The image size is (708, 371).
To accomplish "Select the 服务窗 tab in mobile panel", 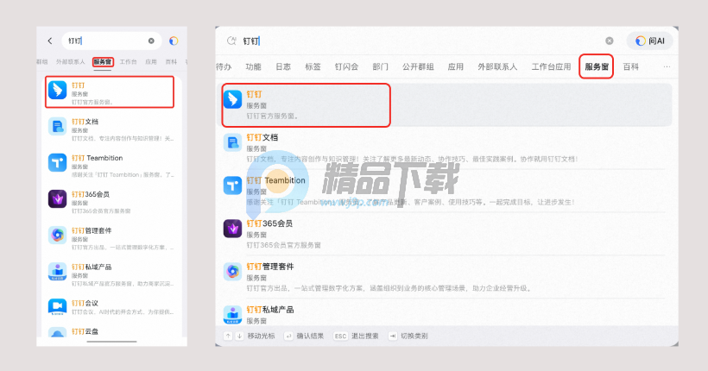I will [x=103, y=62].
